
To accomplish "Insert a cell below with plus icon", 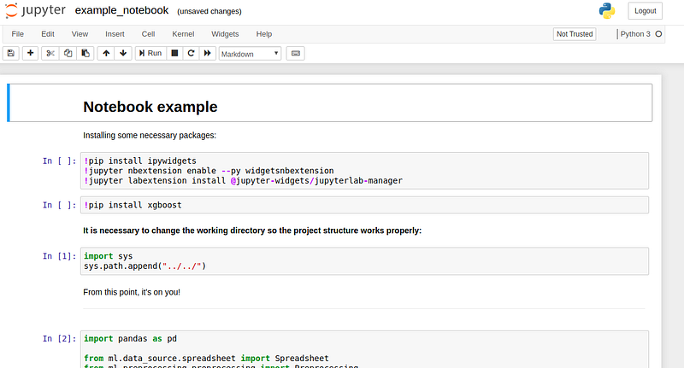I will 31,53.
